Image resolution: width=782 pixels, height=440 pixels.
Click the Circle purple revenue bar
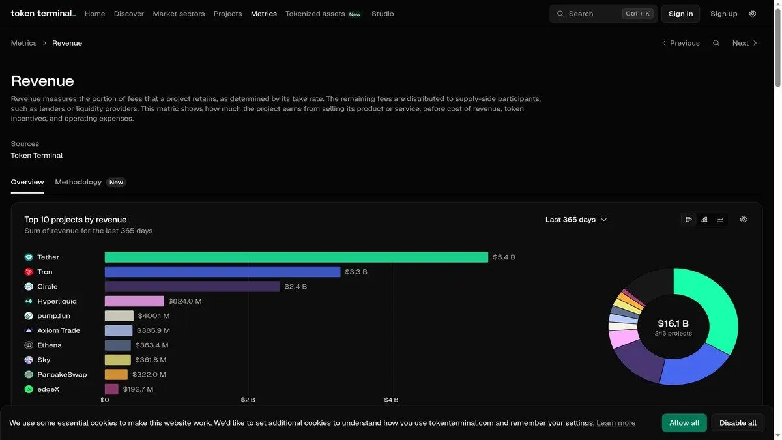click(192, 287)
